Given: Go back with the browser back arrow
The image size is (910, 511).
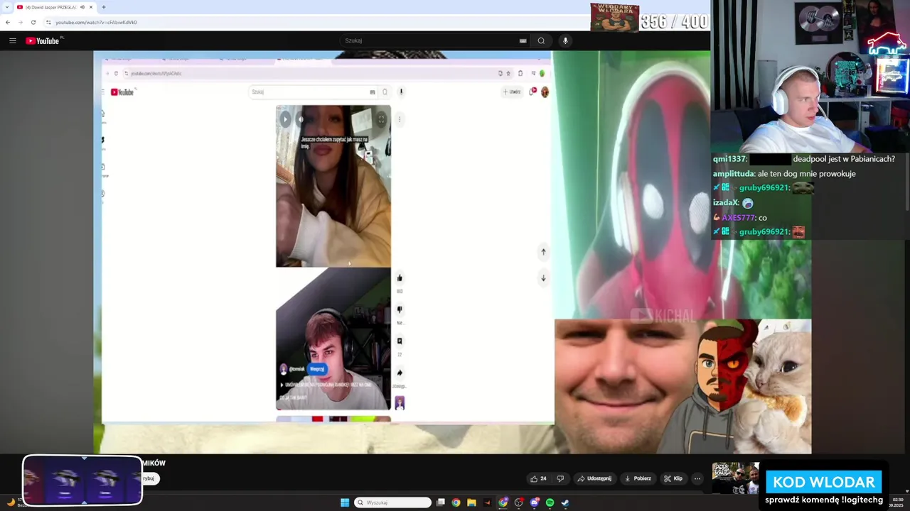Looking at the screenshot, I should tap(8, 22).
